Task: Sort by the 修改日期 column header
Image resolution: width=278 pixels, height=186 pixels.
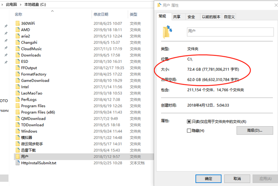Action: [101, 14]
